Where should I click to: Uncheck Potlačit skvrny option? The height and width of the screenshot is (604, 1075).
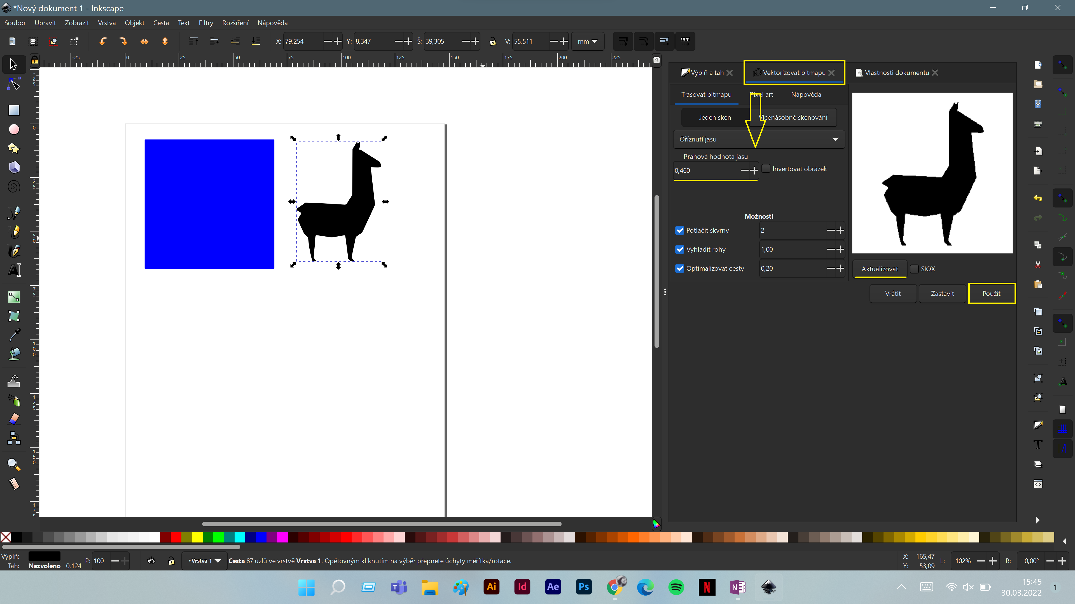(680, 230)
